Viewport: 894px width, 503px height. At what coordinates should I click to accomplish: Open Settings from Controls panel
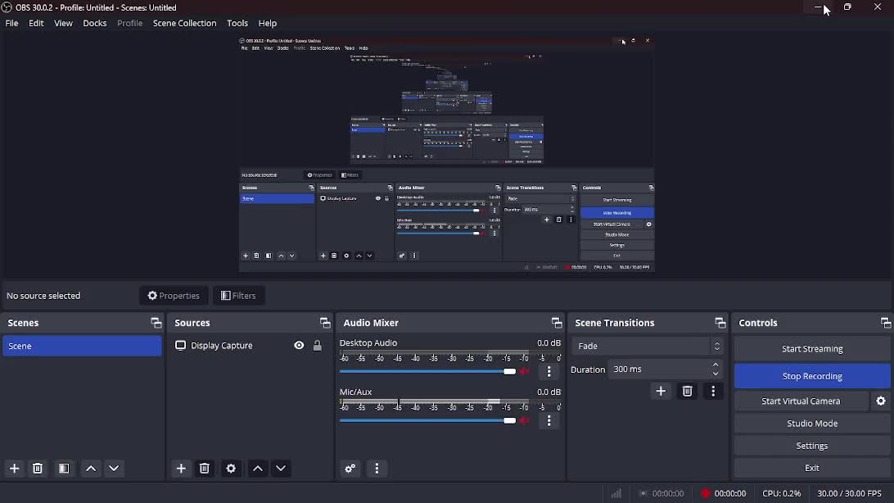812,446
